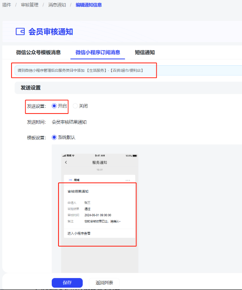Image resolution: width=242 pixels, height=290 pixels.
Task: Click 插件 in the breadcrumb
Action: [7, 5]
